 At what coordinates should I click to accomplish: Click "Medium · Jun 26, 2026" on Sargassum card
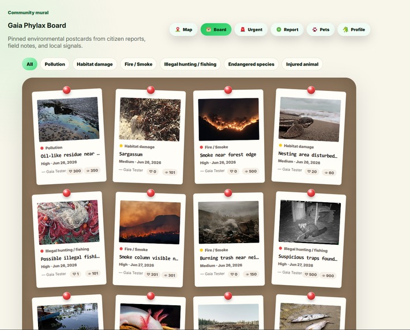[x=140, y=162]
